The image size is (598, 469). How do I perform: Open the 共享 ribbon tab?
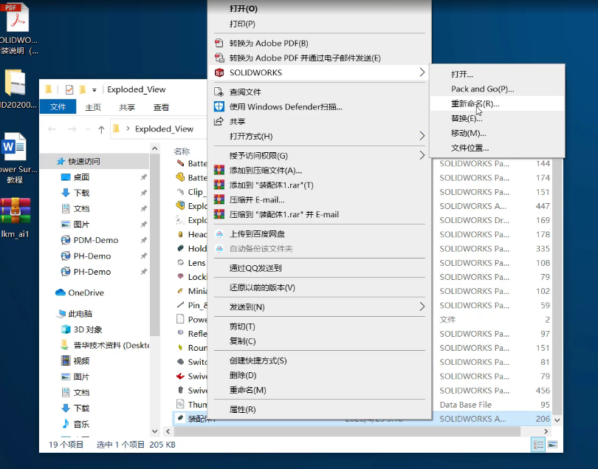tap(127, 107)
